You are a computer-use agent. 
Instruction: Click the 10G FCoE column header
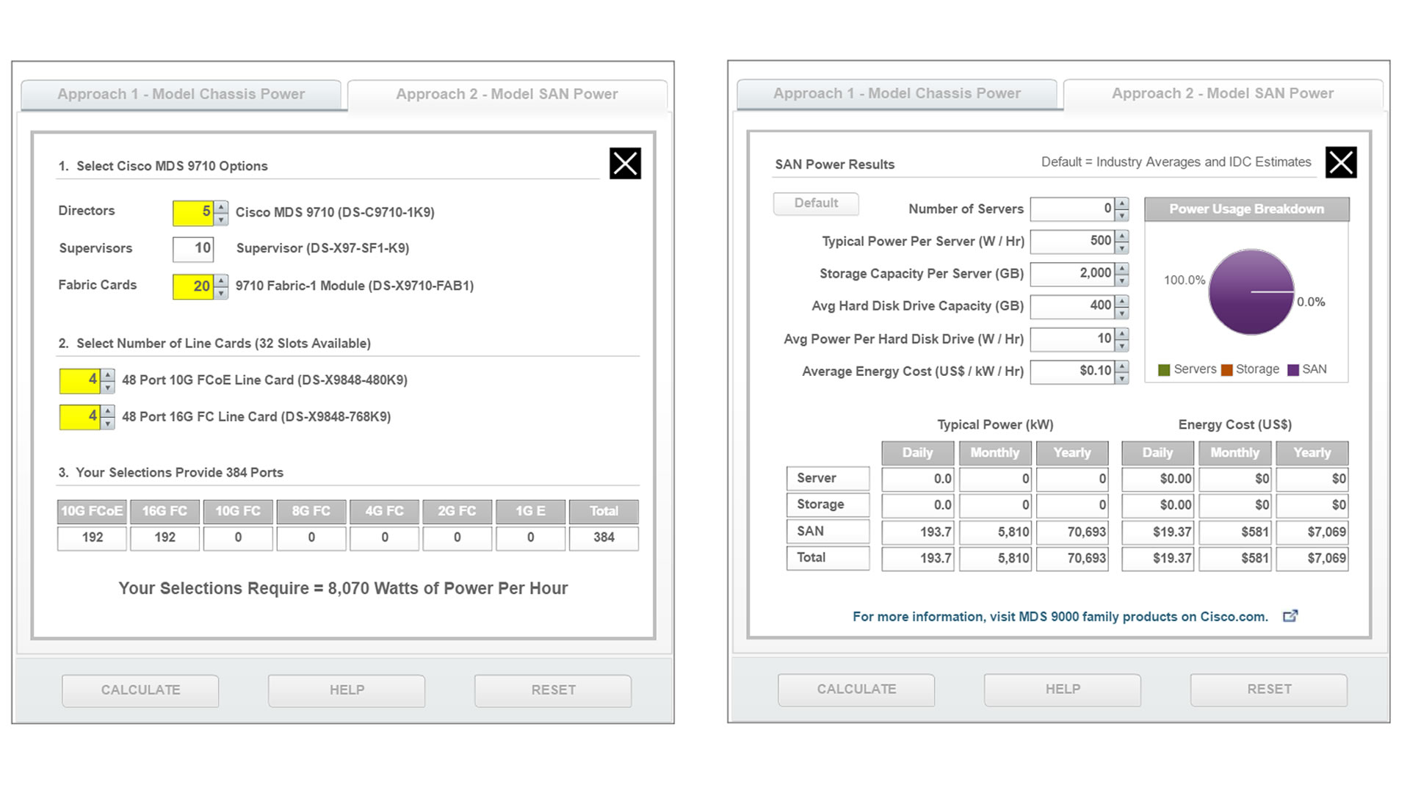[92, 511]
